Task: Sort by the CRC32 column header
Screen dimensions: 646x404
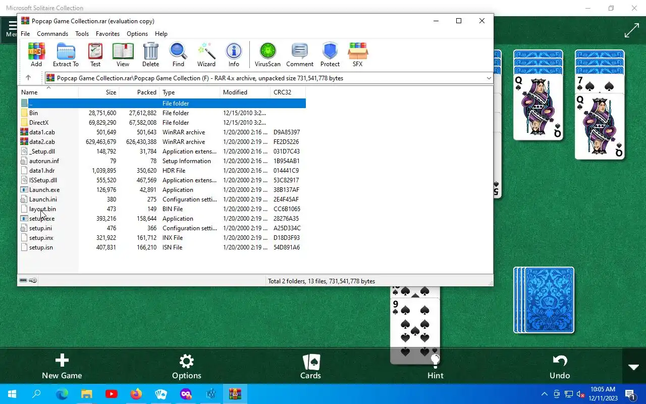Action: pyautogui.click(x=288, y=92)
